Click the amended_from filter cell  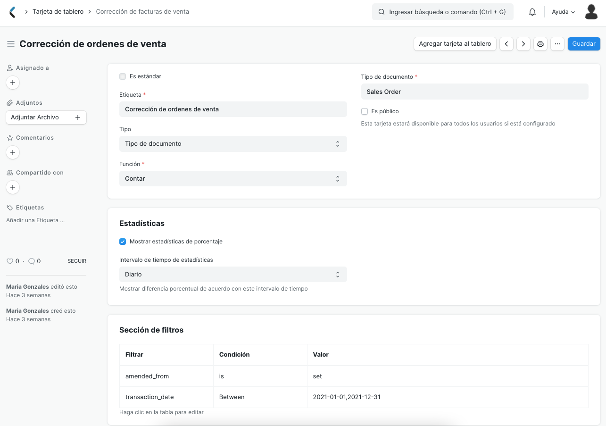tap(166, 376)
